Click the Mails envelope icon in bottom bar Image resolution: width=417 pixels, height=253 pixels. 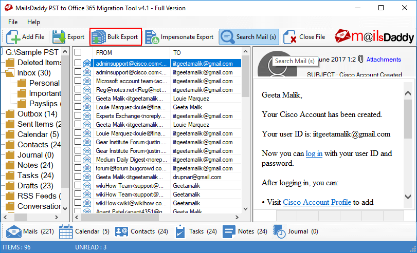[x=13, y=231]
